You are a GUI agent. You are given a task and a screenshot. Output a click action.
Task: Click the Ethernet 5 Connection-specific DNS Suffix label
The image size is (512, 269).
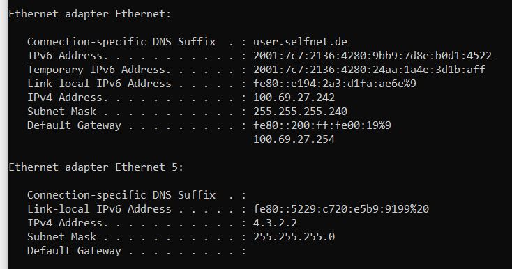click(x=121, y=195)
